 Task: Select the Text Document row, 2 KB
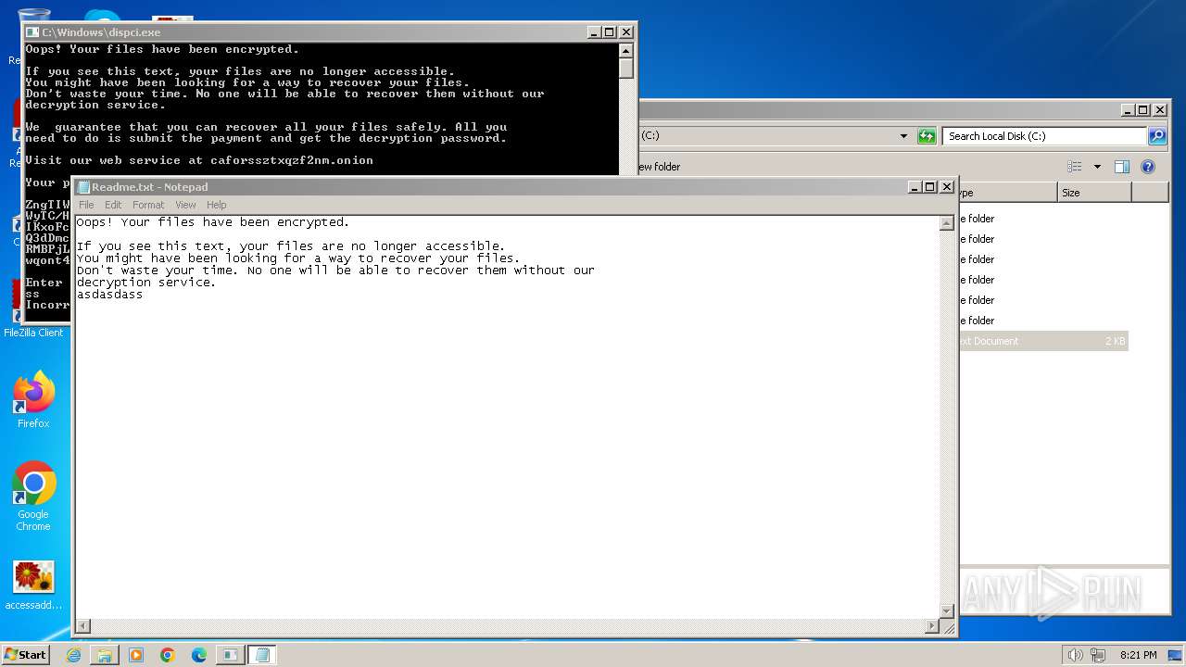(x=1043, y=341)
